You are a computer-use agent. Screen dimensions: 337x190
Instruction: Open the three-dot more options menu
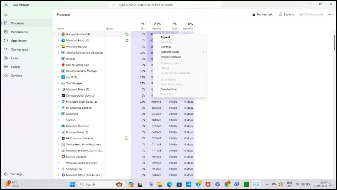pos(331,14)
